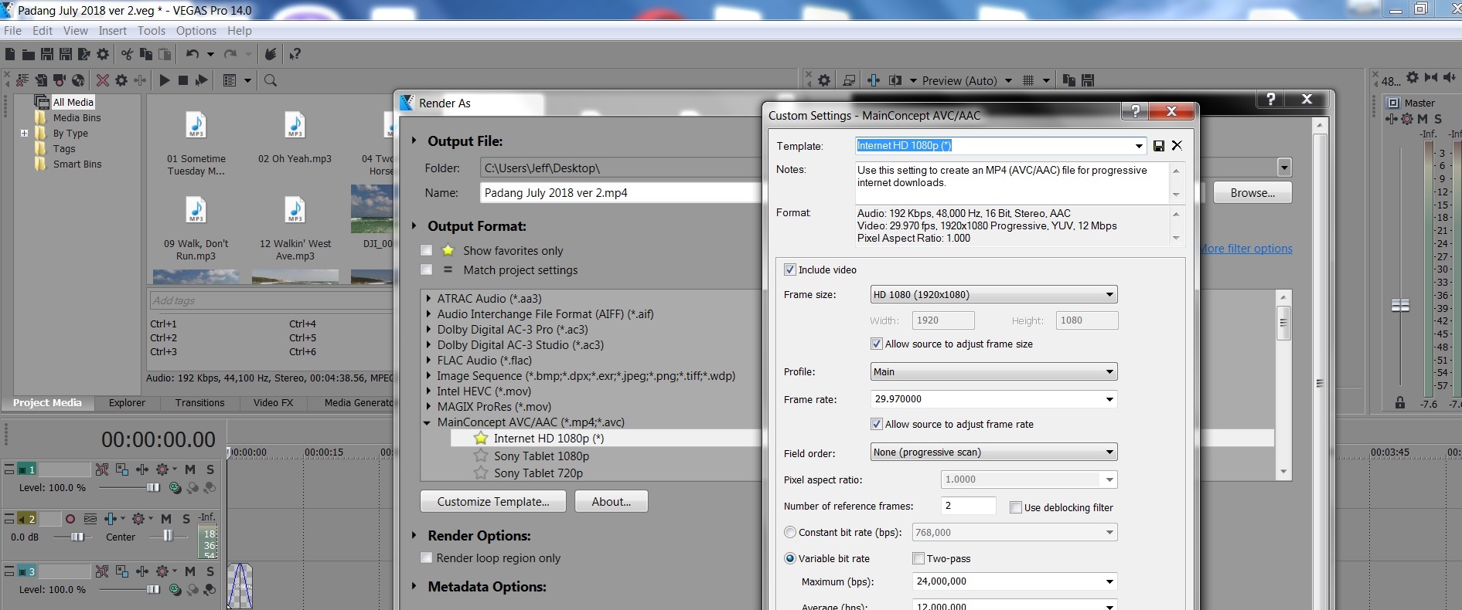This screenshot has width=1462, height=610.
Task: Mute track 1 with its M button
Action: [190, 469]
